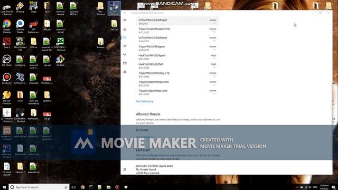Click the Allowed threats heading
Image resolution: width=338 pixels, height=190 pixels.
(x=148, y=114)
